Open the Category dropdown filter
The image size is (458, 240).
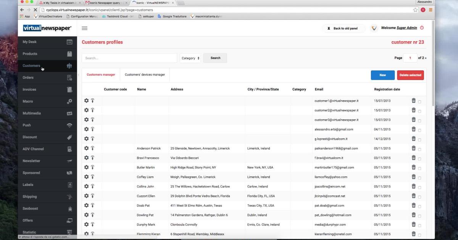click(x=190, y=58)
